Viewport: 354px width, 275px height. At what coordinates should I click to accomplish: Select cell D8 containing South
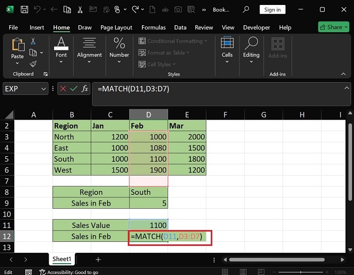(x=149, y=192)
